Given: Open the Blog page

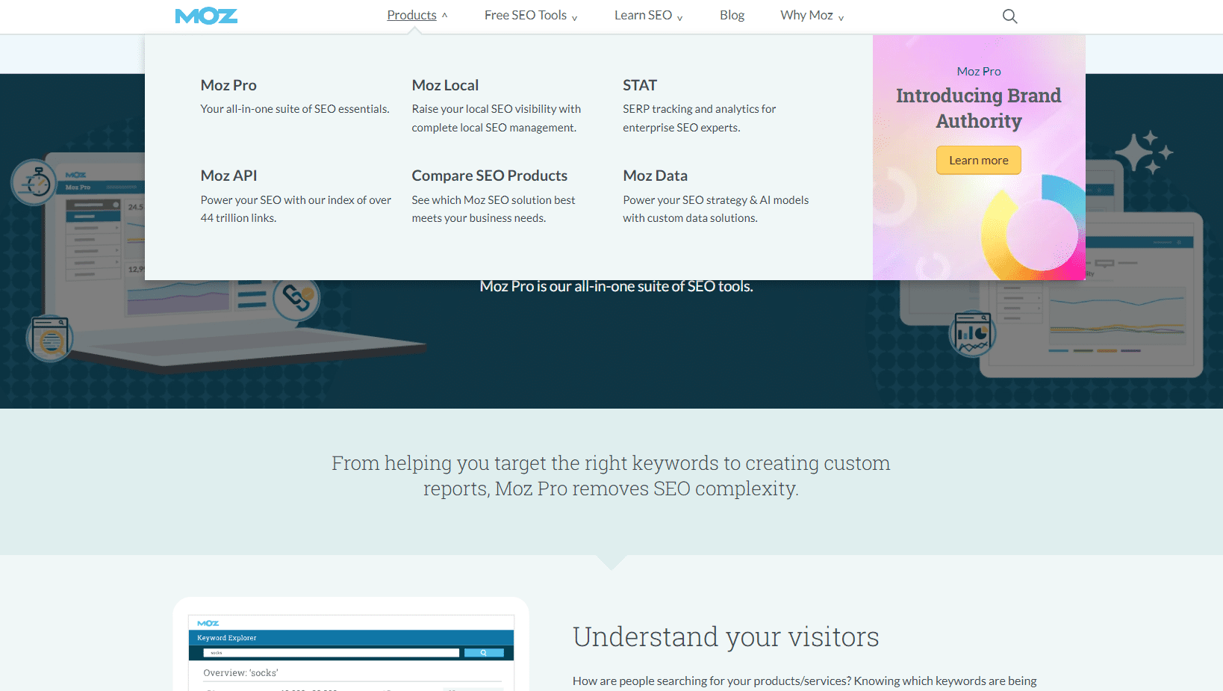Looking at the screenshot, I should pos(732,15).
